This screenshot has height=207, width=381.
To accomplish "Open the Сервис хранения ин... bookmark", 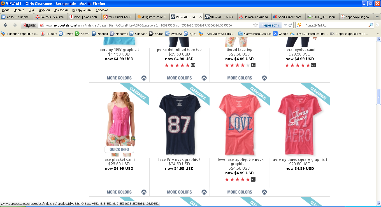I will pos(349,34).
